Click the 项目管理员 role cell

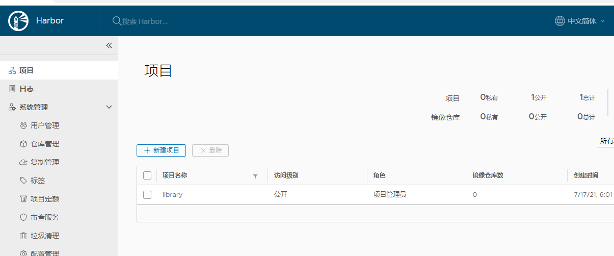[389, 194]
